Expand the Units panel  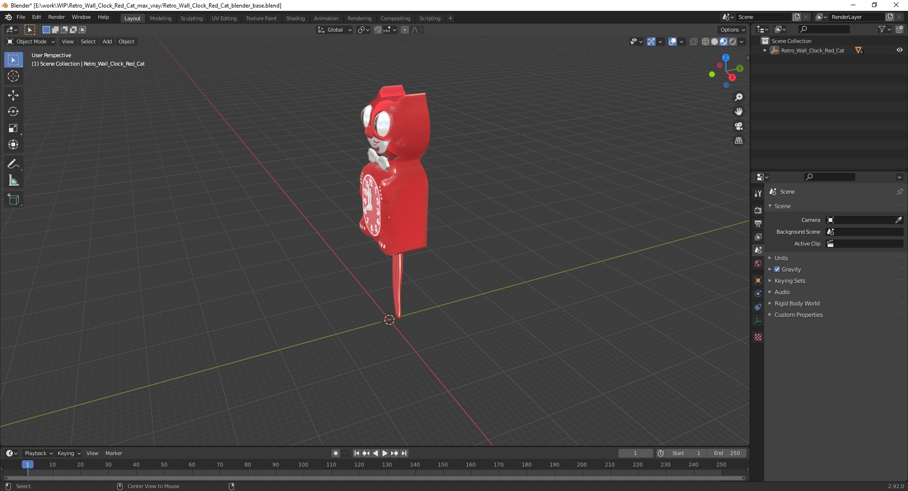(x=781, y=258)
